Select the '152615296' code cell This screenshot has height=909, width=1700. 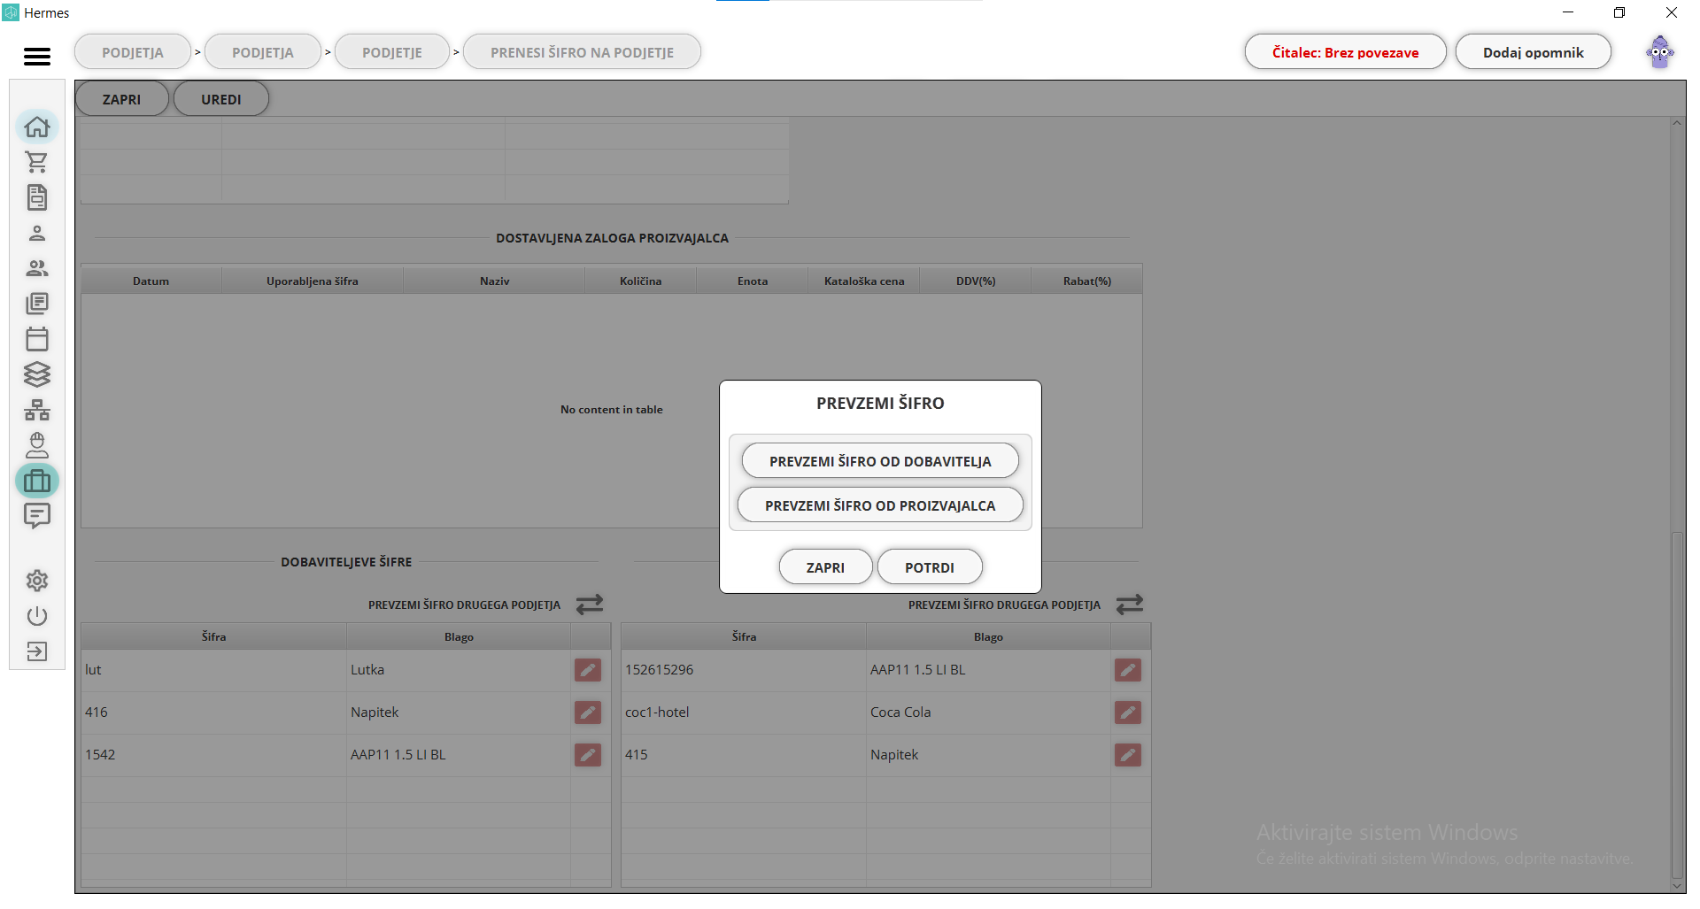[x=744, y=670]
